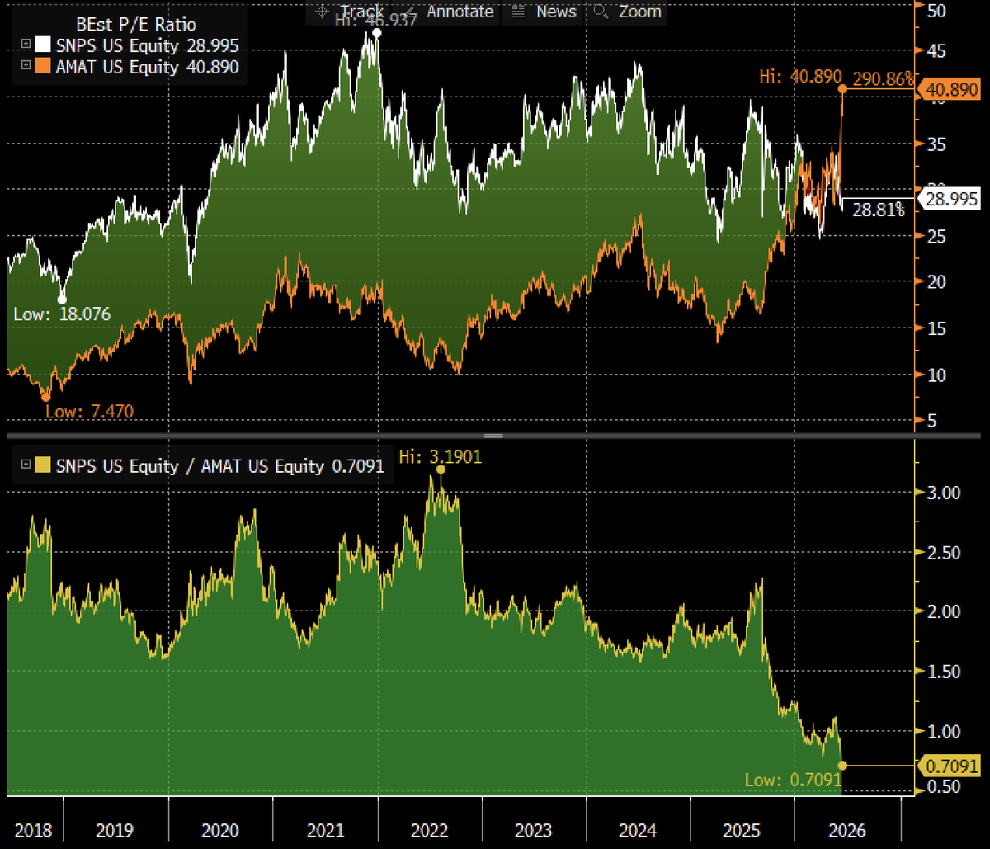Show News overlay on chart
Viewport: 990px width, 849px height.
544,12
